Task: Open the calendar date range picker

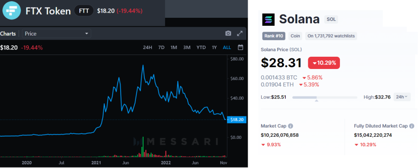Action: (x=240, y=48)
